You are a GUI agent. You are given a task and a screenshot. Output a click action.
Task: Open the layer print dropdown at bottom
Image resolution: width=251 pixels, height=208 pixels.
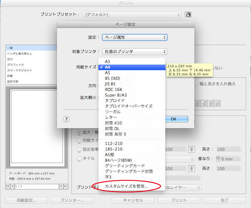tap(183, 187)
